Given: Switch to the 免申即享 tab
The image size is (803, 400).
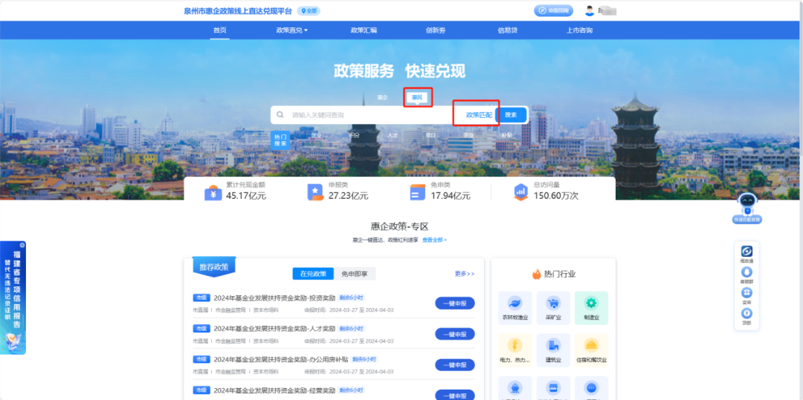Looking at the screenshot, I should coord(354,274).
